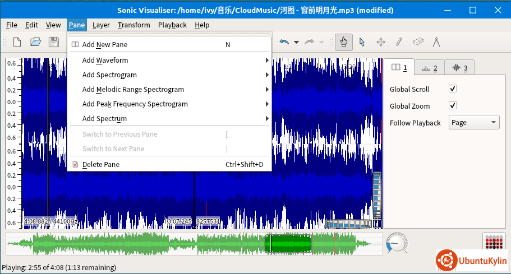Click the playback speed dial
This screenshot has width=511, height=274.
397,244
